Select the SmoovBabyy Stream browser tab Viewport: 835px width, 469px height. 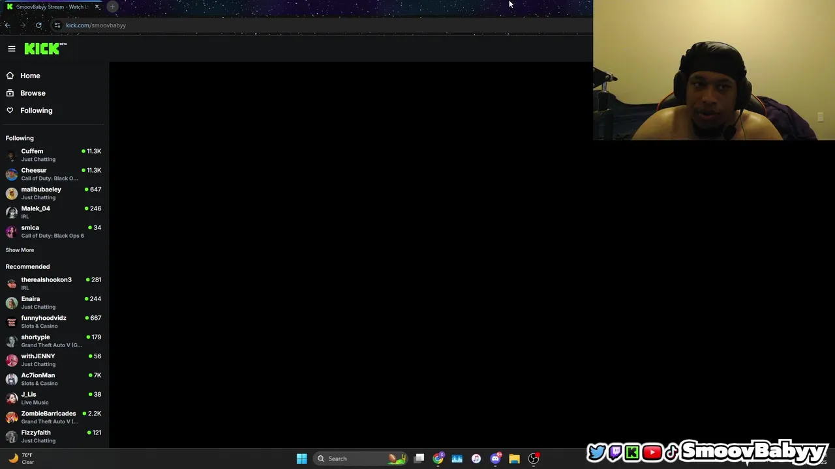pyautogui.click(x=52, y=7)
